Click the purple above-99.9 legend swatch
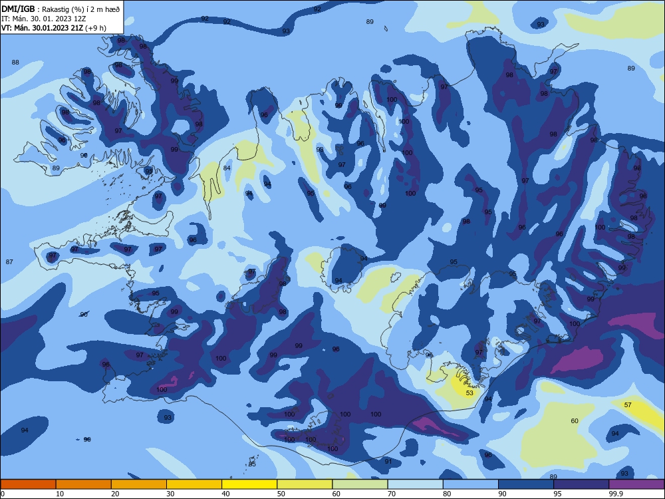The height and width of the screenshot is (499, 665). pyautogui.click(x=637, y=484)
